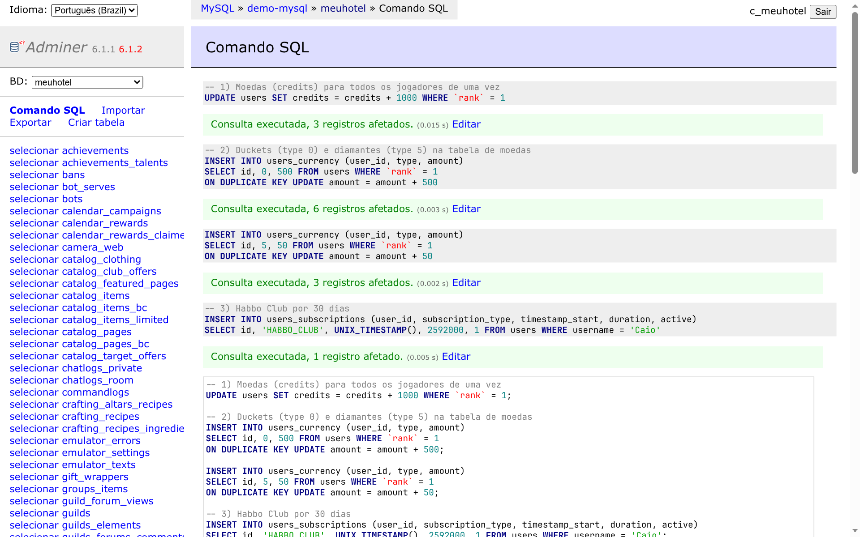This screenshot has width=860, height=537.
Task: Go to demo-mysql breadcrumb link
Action: [x=277, y=9]
